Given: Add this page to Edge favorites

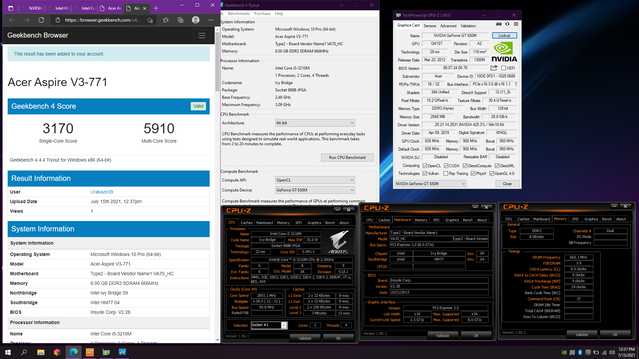Looking at the screenshot, I should coord(150,20).
